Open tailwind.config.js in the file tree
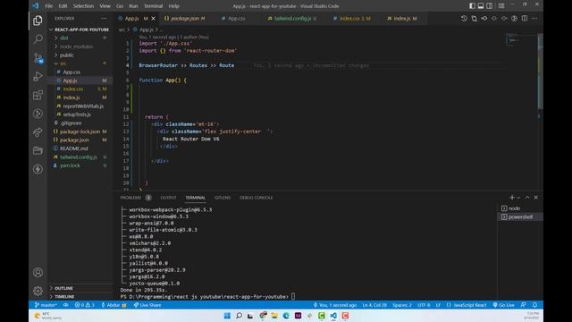The width and height of the screenshot is (572, 322). (79, 157)
